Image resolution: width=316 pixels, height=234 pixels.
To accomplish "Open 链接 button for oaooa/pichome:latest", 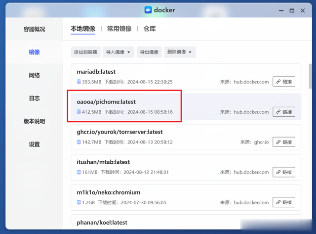I will 284,112.
